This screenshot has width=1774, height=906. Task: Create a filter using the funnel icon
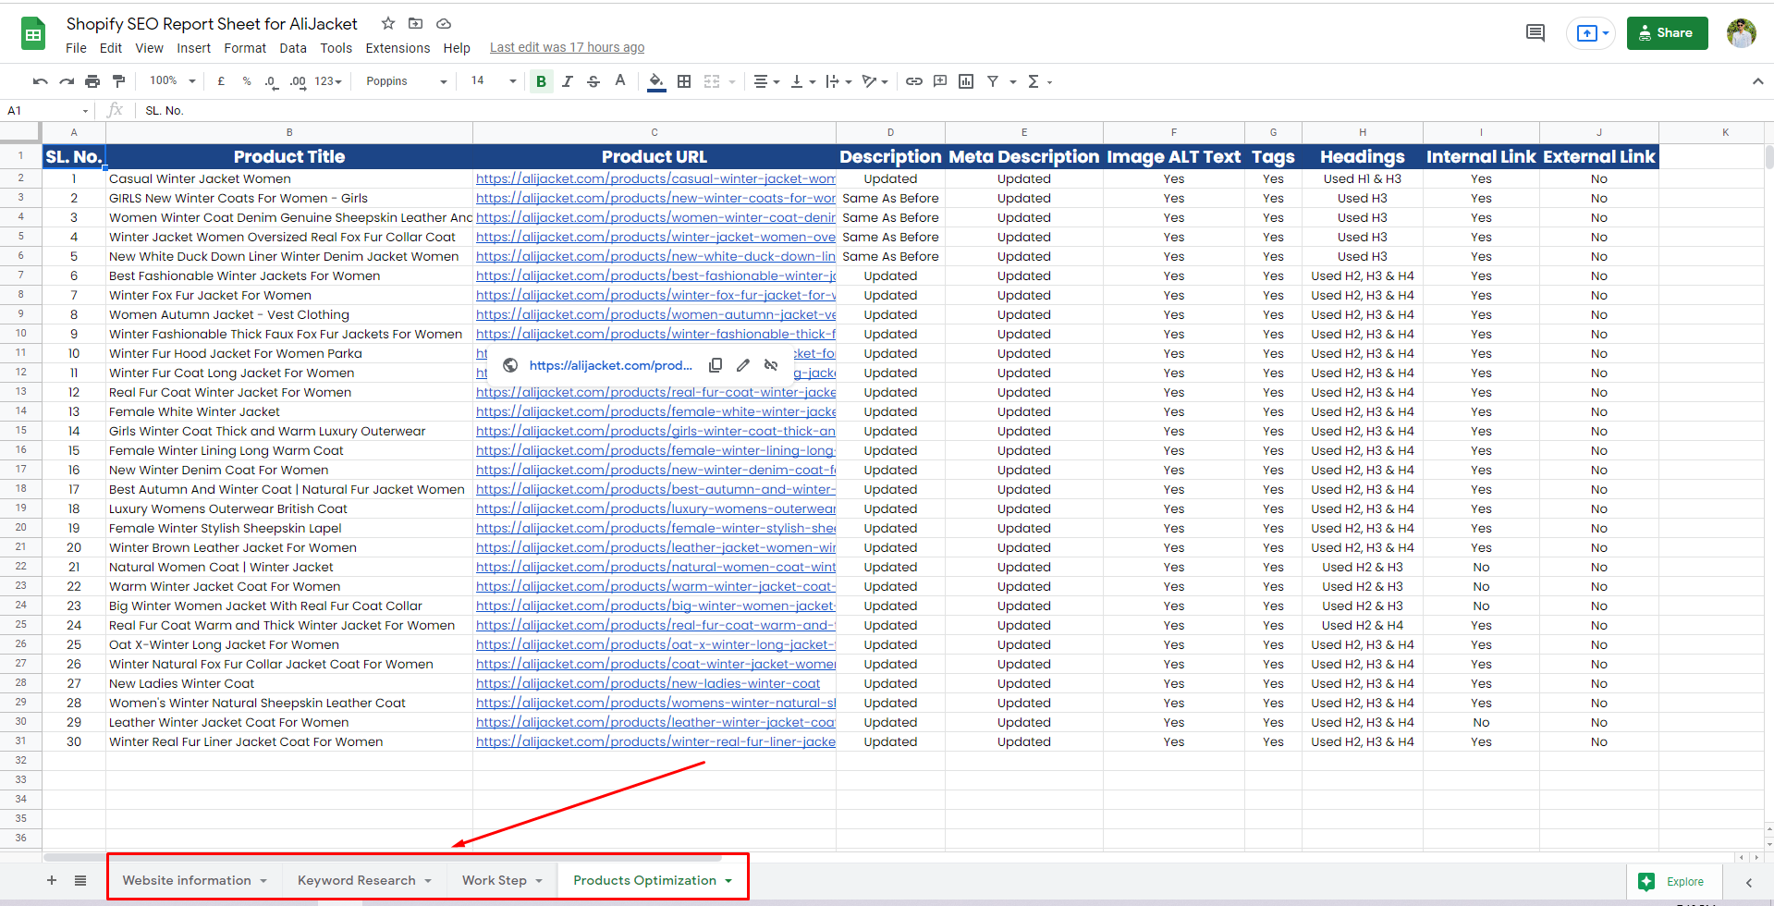tap(991, 81)
